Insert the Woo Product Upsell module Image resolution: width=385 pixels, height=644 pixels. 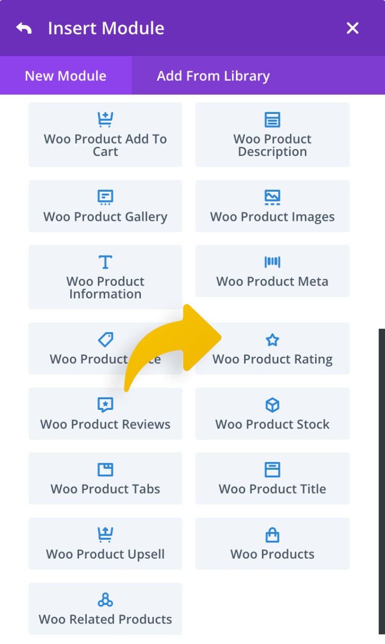pos(105,543)
